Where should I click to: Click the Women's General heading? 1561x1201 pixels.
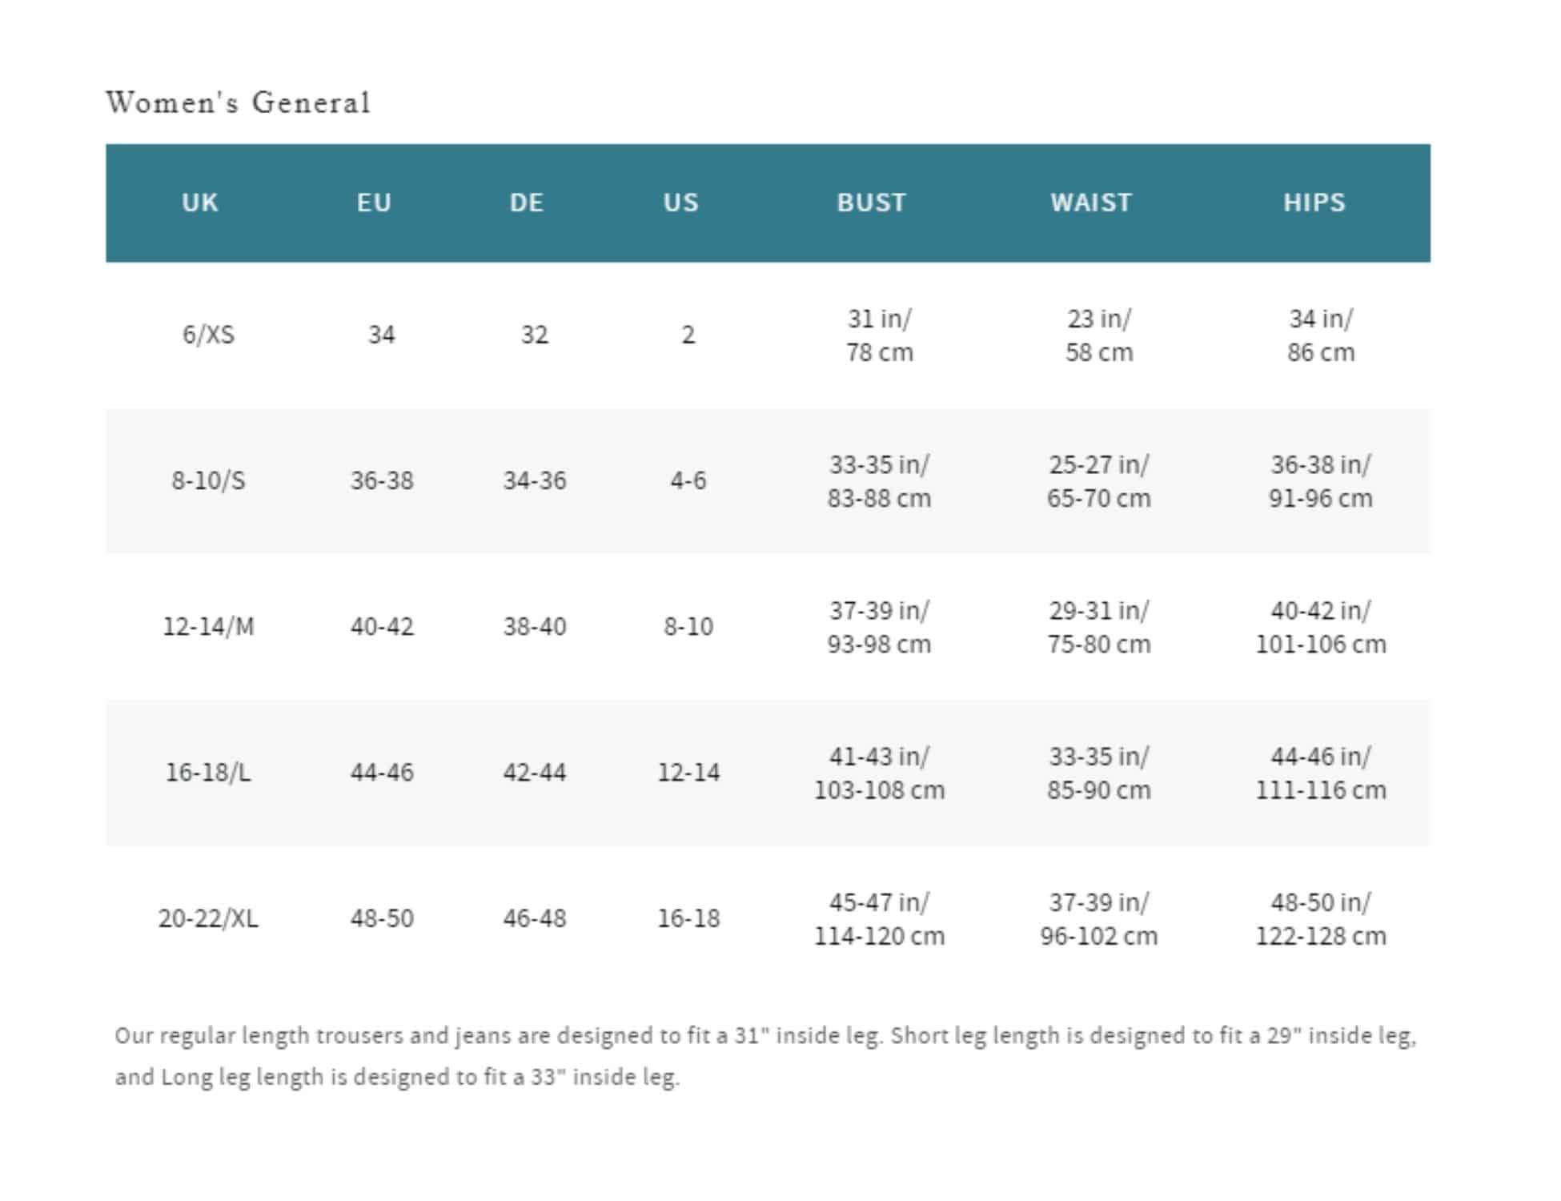(x=239, y=102)
